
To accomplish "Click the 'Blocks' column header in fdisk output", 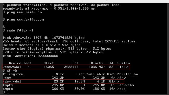I will click(x=97, y=63).
